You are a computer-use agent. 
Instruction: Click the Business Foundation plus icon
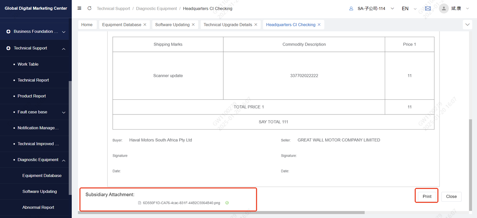coord(8,32)
